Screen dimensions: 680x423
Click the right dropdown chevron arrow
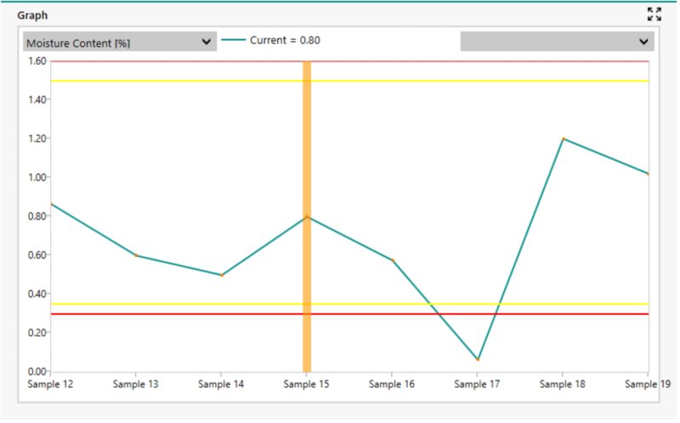(x=643, y=42)
